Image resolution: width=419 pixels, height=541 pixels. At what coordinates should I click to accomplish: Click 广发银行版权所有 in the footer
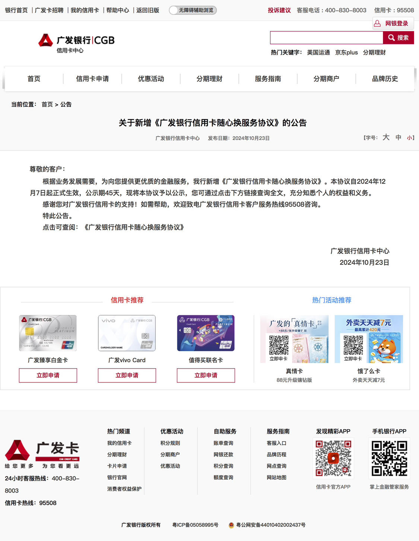pyautogui.click(x=141, y=525)
